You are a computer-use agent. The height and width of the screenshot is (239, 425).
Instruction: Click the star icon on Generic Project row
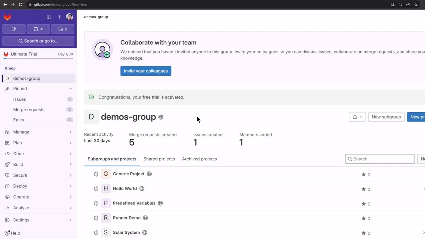pyautogui.click(x=364, y=175)
